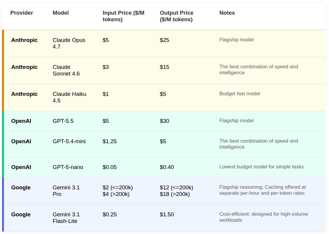
Task: Click the $0.40 output price for GPT-5-nano
Action: pos(167,167)
